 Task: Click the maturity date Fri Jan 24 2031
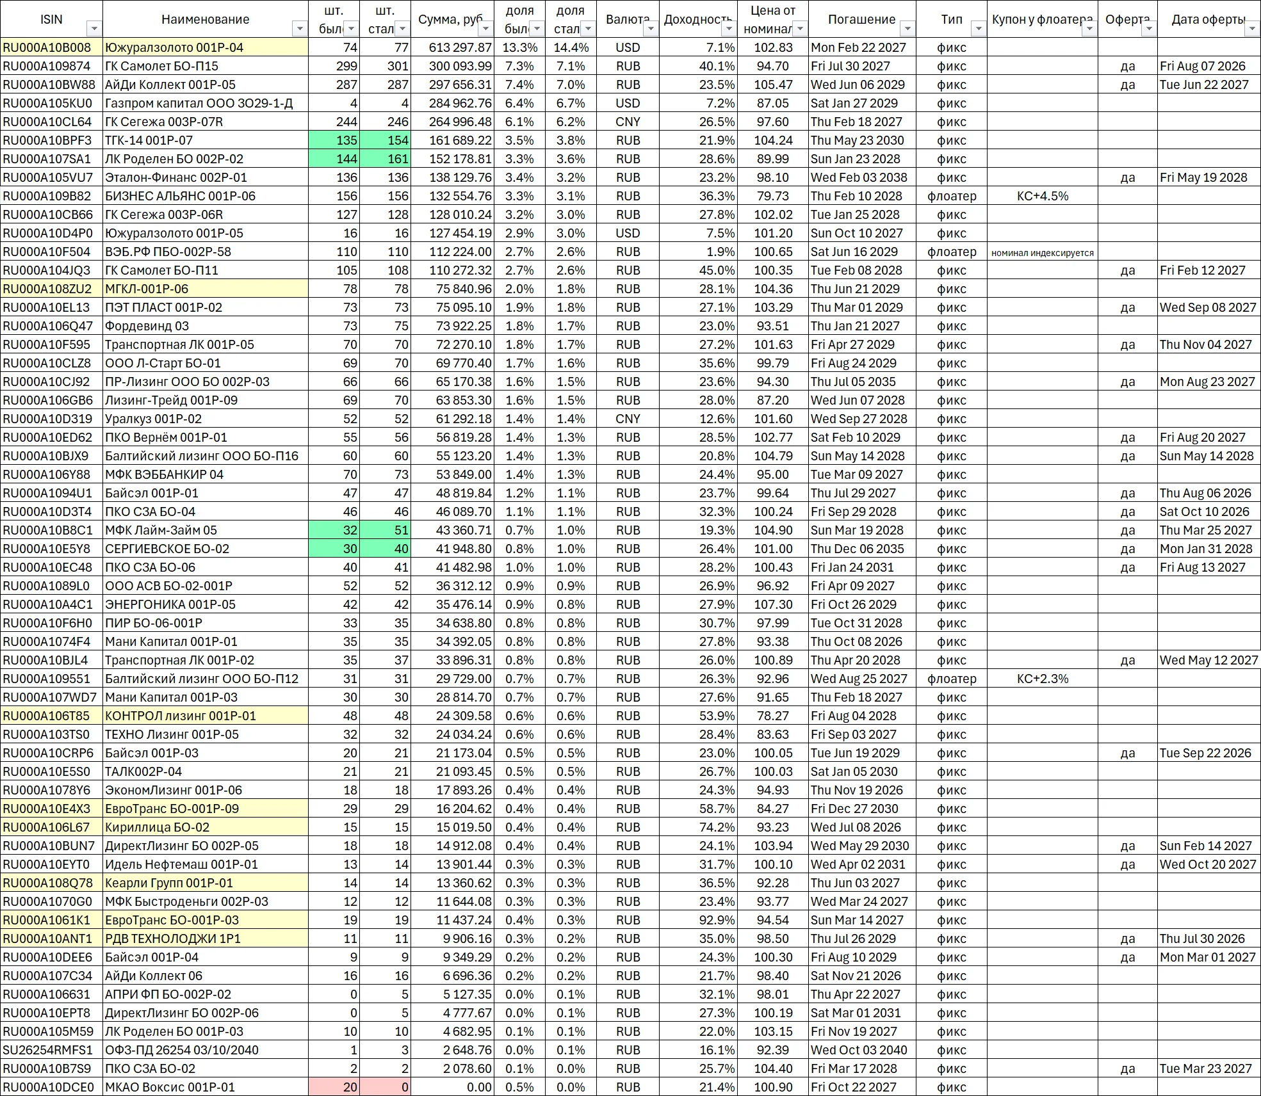862,567
